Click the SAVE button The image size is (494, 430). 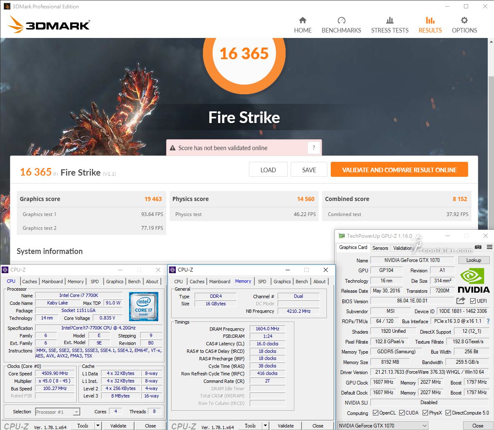click(x=309, y=170)
